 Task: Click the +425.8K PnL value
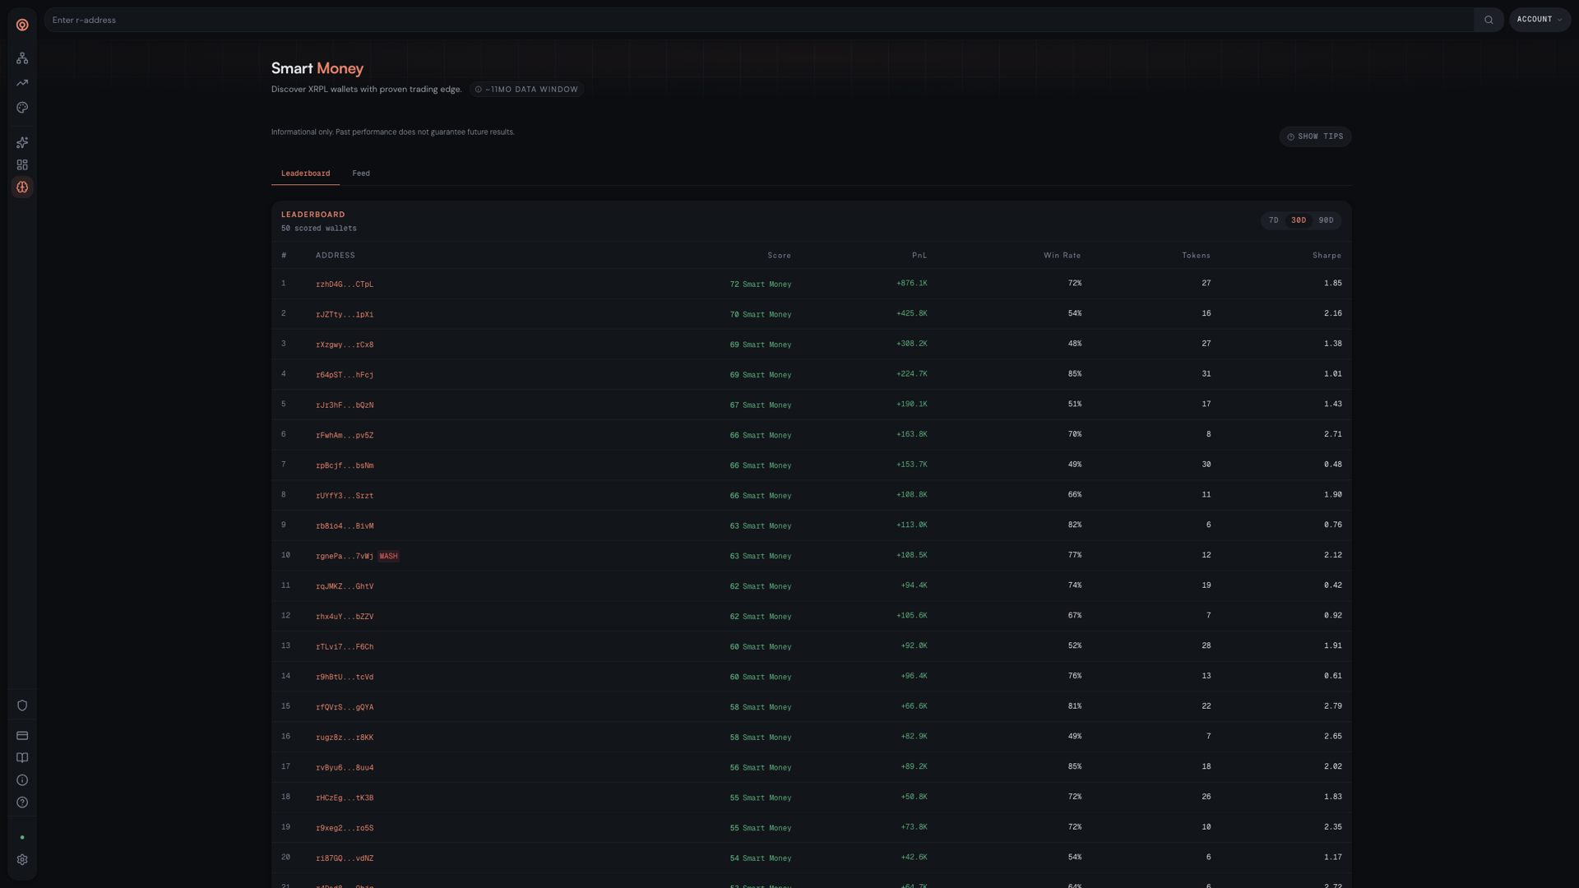click(x=911, y=314)
